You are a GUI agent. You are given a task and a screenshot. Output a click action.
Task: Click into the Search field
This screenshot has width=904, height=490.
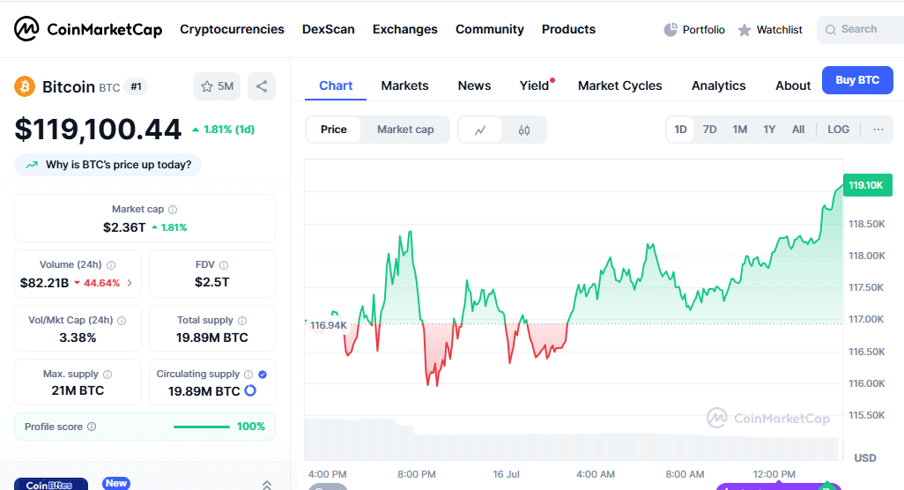pyautogui.click(x=861, y=29)
